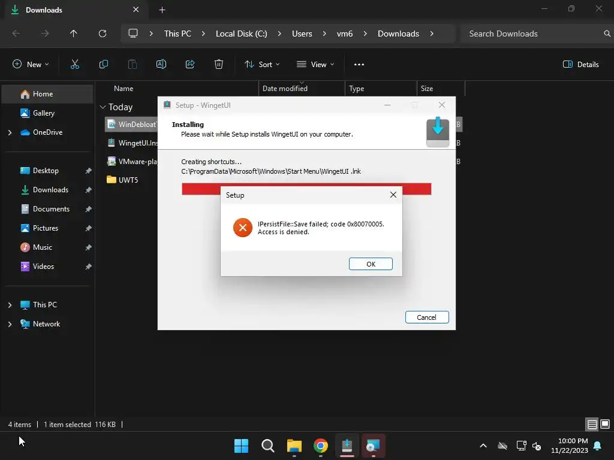Select Users in the breadcrumb path
Screen dimensions: 614x460
pyautogui.click(x=302, y=34)
